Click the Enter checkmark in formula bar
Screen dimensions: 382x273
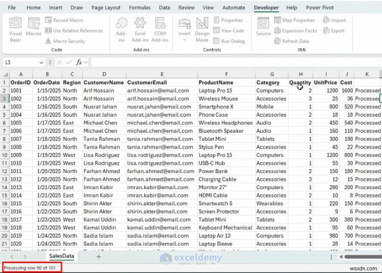[69, 62]
